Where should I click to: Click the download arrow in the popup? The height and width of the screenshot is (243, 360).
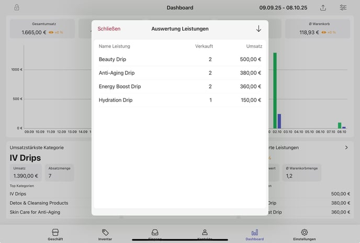pos(258,29)
